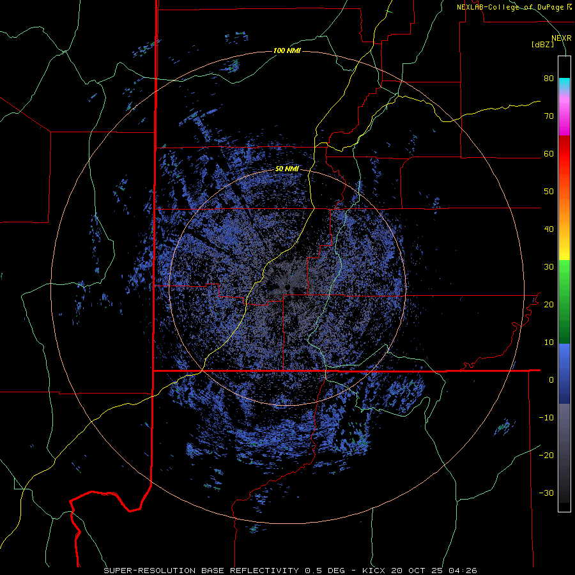Pick the pink-magenta segment of the color bar
575x575 pixels.
[564, 114]
